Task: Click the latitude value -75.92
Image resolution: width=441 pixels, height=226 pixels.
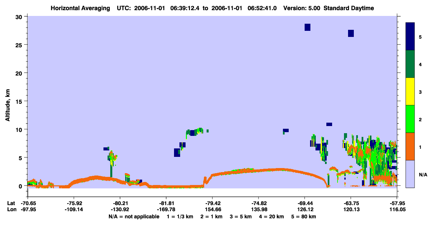Action: point(74,203)
